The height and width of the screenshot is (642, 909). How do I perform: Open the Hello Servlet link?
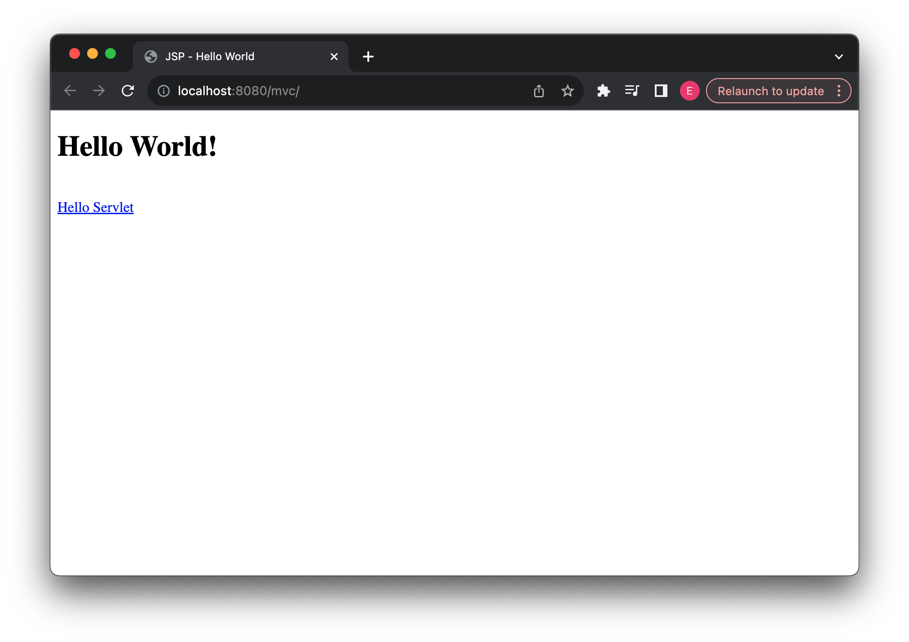[95, 207]
